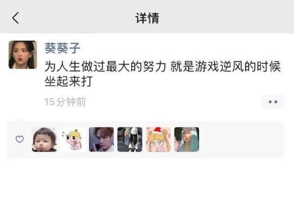Tap the blank white area below the likes bar
Viewport: 294px width, 199px height.
tap(147, 178)
